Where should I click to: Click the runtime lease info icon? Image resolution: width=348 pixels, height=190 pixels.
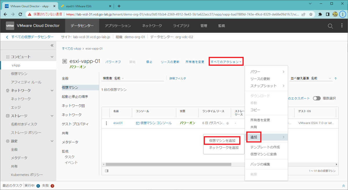[227, 123]
